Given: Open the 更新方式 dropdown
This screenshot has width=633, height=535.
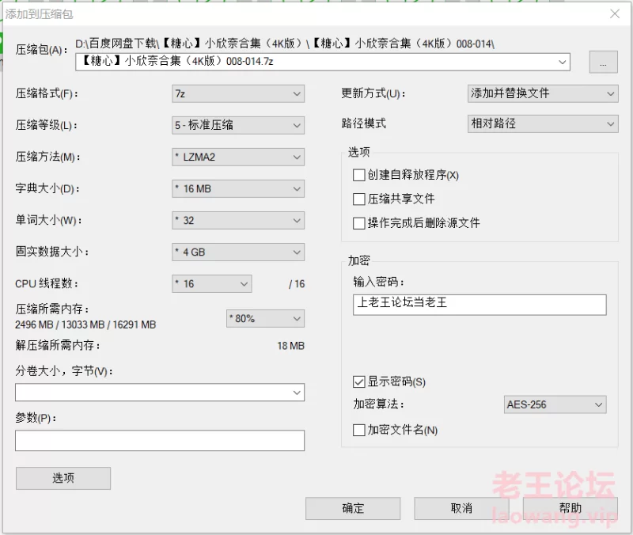Looking at the screenshot, I should (543, 93).
